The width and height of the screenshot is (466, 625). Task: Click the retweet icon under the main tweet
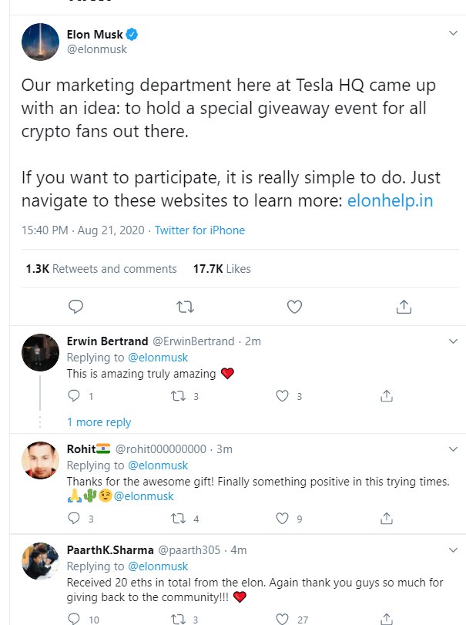pos(185,307)
